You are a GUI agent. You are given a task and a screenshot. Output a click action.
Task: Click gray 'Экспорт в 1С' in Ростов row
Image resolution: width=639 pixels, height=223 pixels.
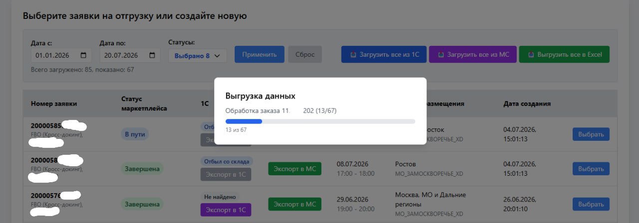[x=226, y=174]
